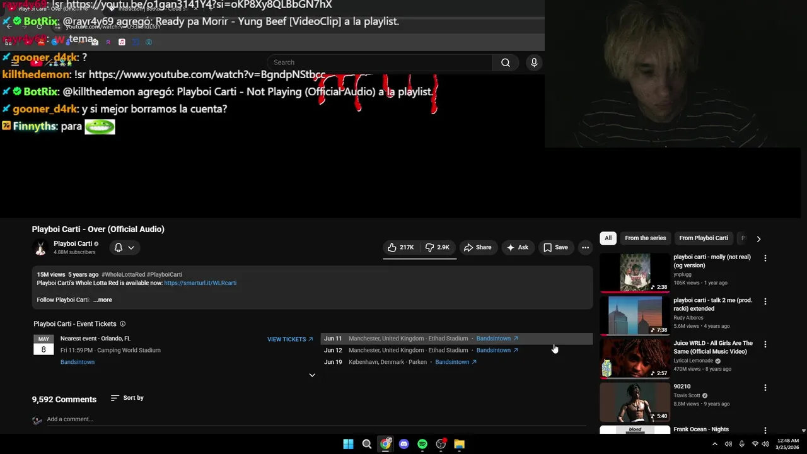Open Bandsintown link for Jun 11 Manchester

pos(497,339)
